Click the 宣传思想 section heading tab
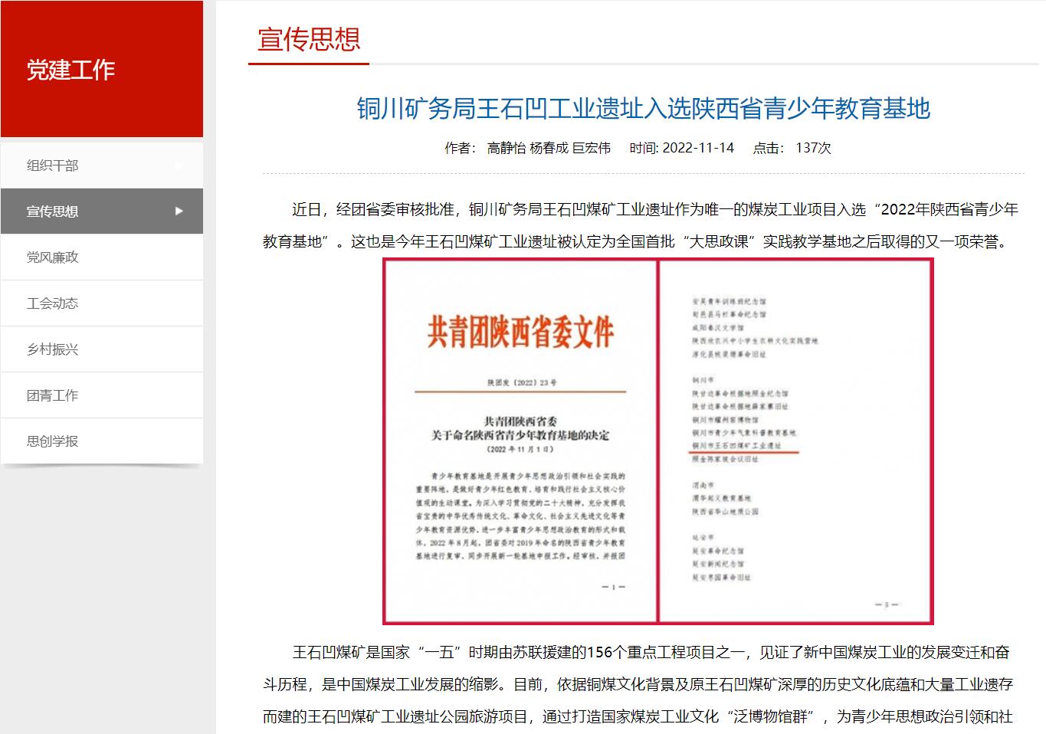The height and width of the screenshot is (734, 1046). (x=309, y=40)
